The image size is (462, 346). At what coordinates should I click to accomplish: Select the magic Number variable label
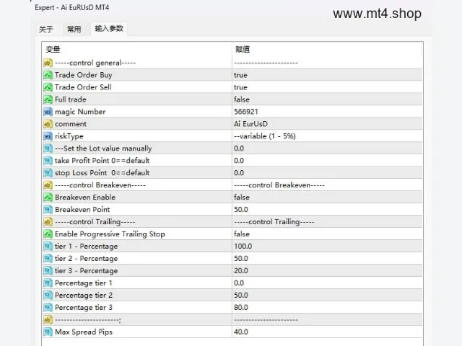click(80, 112)
